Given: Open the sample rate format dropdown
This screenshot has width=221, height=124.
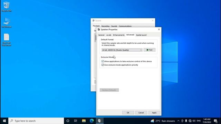Looking at the screenshot, I should (122, 50).
